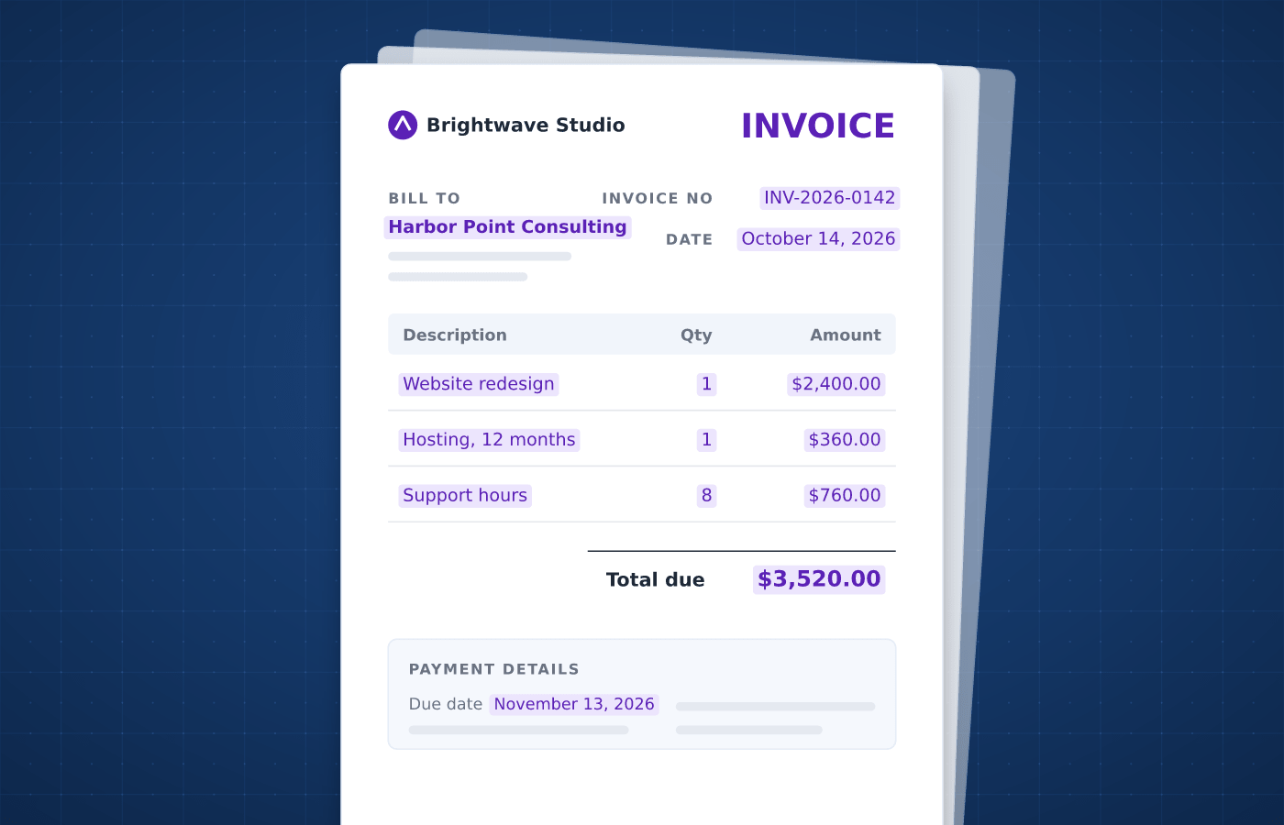1284x825 pixels.
Task: Select the $760.00 amount
Action: (x=845, y=496)
